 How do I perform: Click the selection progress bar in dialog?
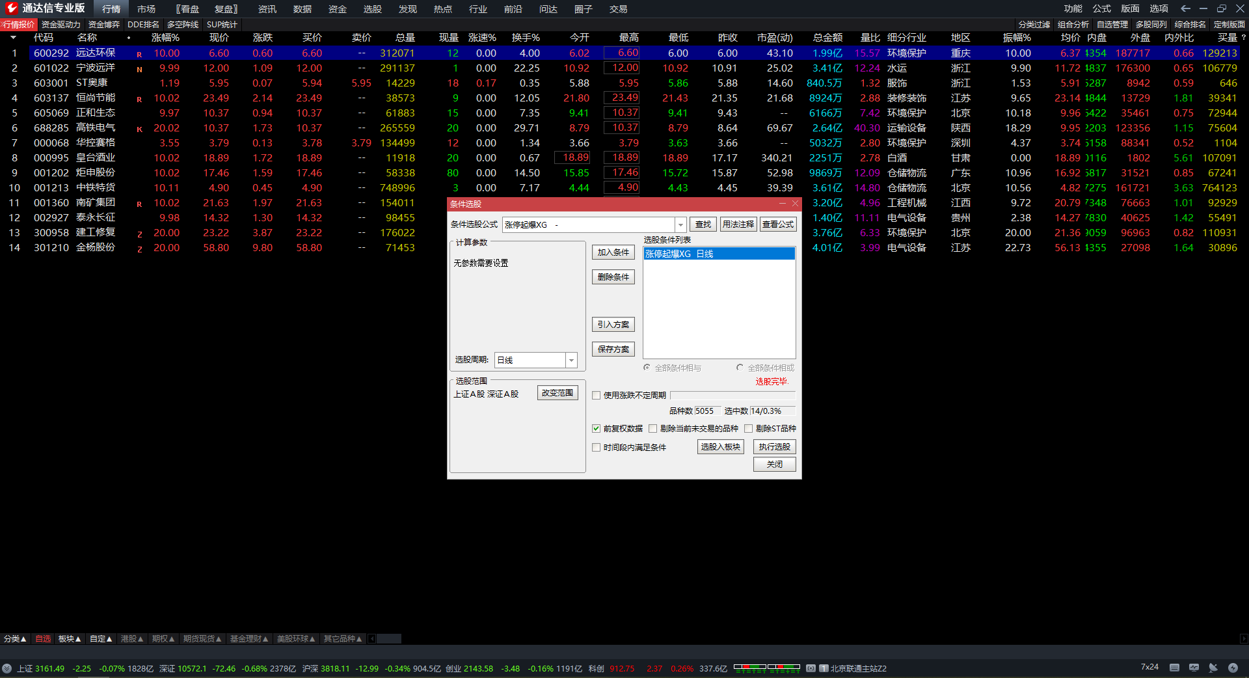732,395
